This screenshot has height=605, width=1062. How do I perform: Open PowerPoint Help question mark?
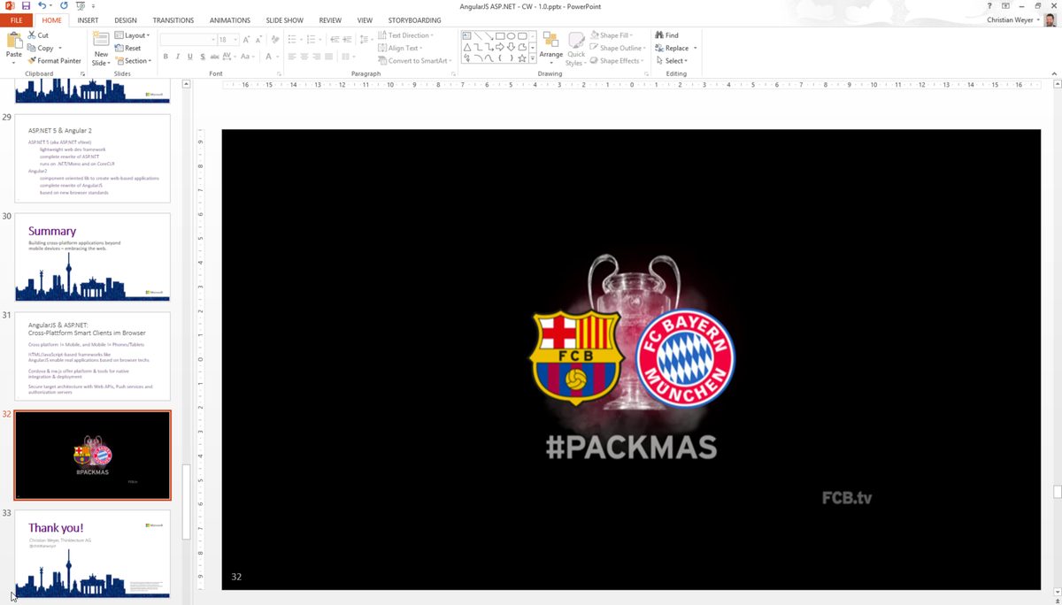click(989, 6)
